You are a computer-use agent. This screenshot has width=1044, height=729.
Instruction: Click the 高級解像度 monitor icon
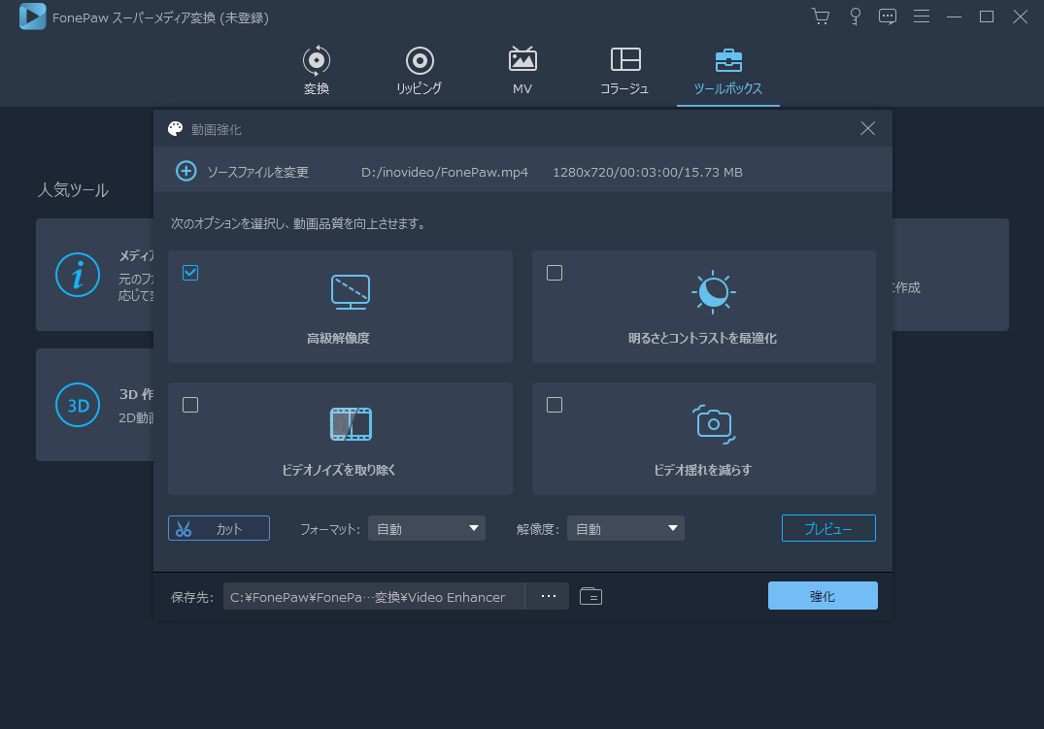tap(351, 292)
